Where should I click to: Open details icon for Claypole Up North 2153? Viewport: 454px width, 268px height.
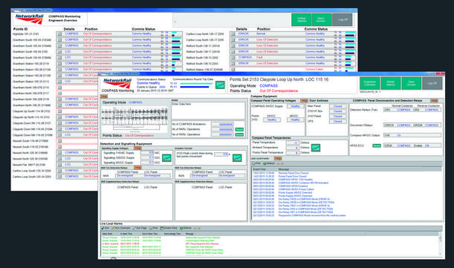pyautogui.click(x=59, y=117)
